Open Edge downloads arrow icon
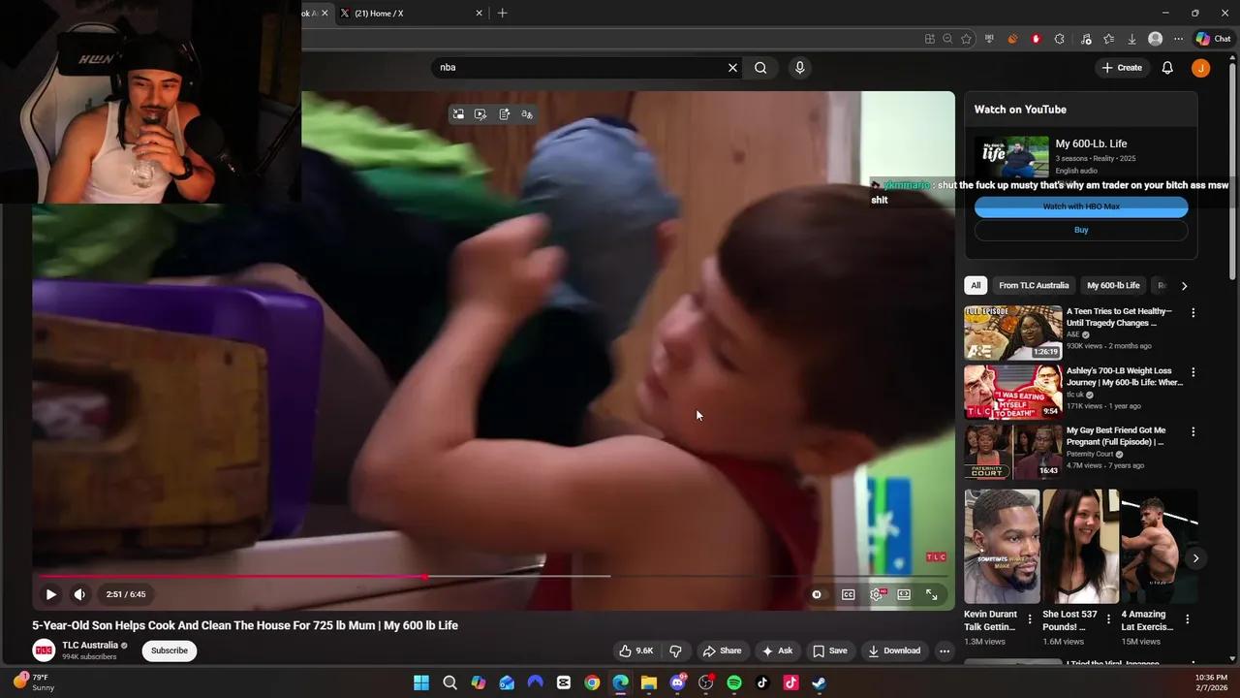The width and height of the screenshot is (1240, 698). (x=1131, y=39)
